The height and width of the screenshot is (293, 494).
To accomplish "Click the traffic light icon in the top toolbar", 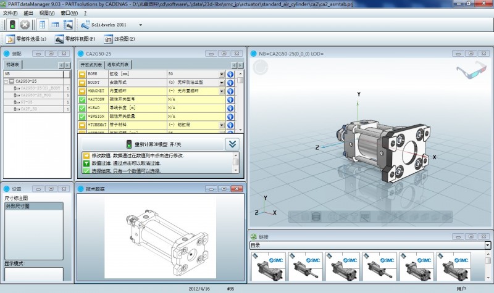I will [12, 25].
